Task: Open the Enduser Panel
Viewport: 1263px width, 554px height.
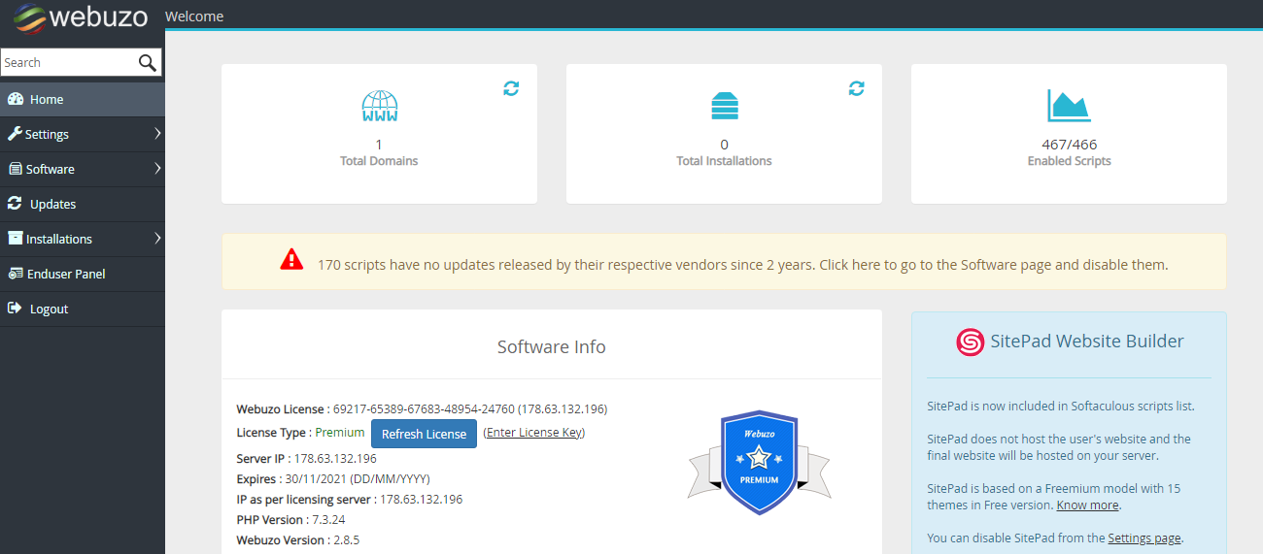Action: tap(66, 274)
